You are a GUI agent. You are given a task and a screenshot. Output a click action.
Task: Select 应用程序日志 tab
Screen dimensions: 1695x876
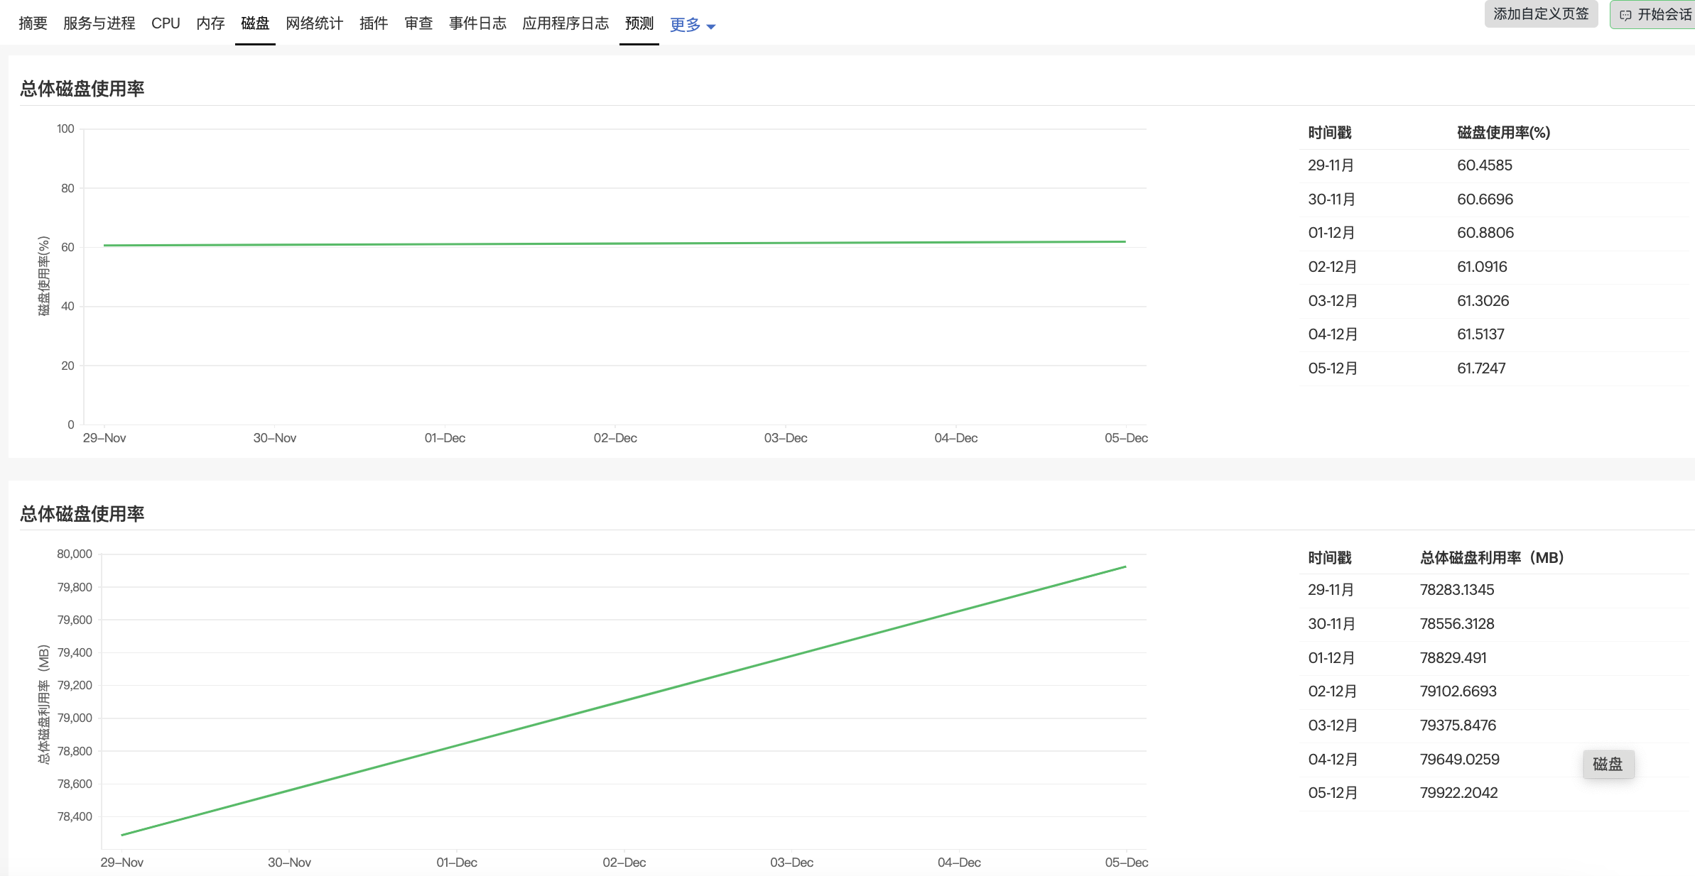coord(565,23)
